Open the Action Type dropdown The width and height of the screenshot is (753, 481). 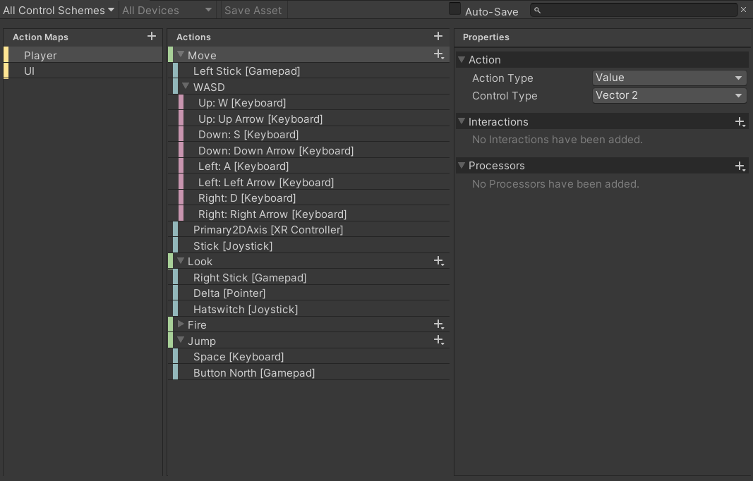tap(669, 78)
